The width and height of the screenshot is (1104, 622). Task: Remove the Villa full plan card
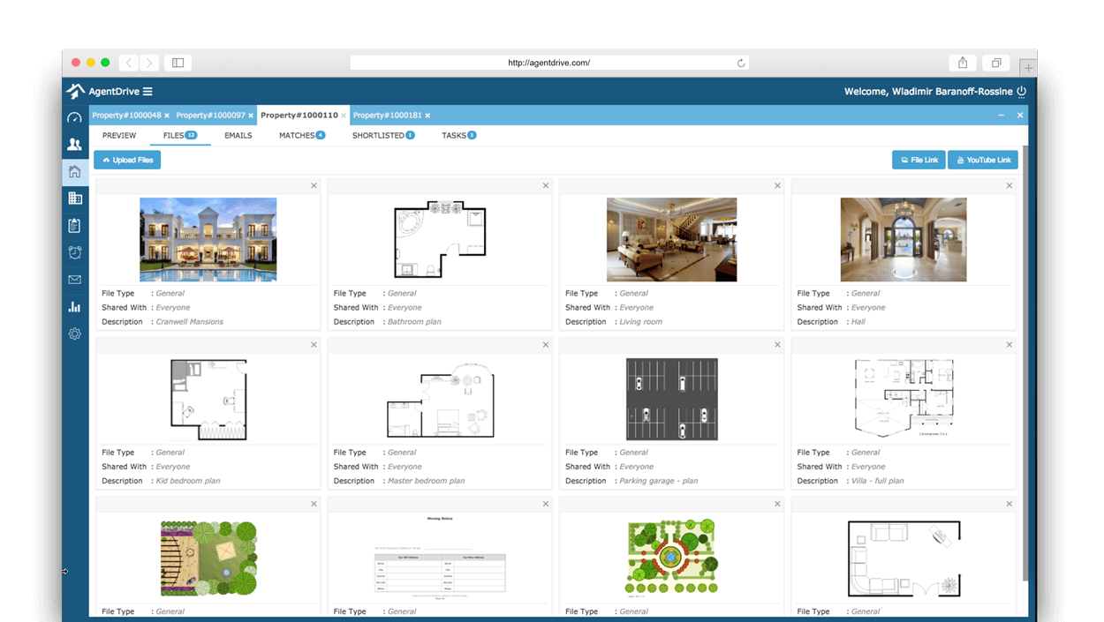coord(1009,345)
